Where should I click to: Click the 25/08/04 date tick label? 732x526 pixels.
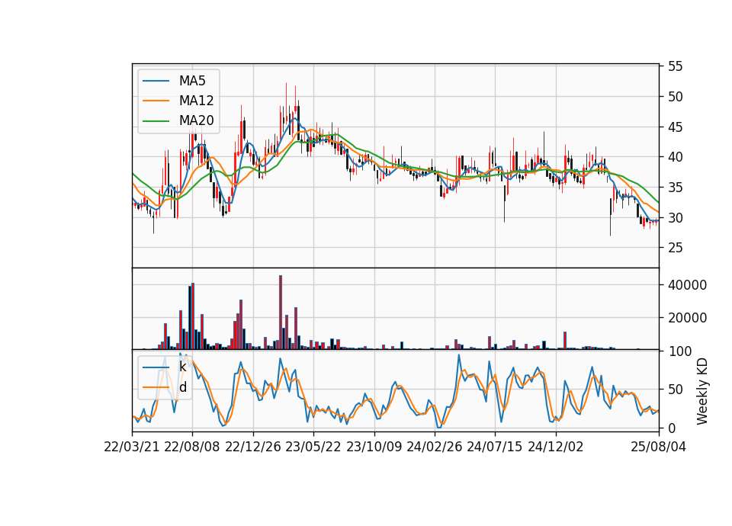[658, 447]
